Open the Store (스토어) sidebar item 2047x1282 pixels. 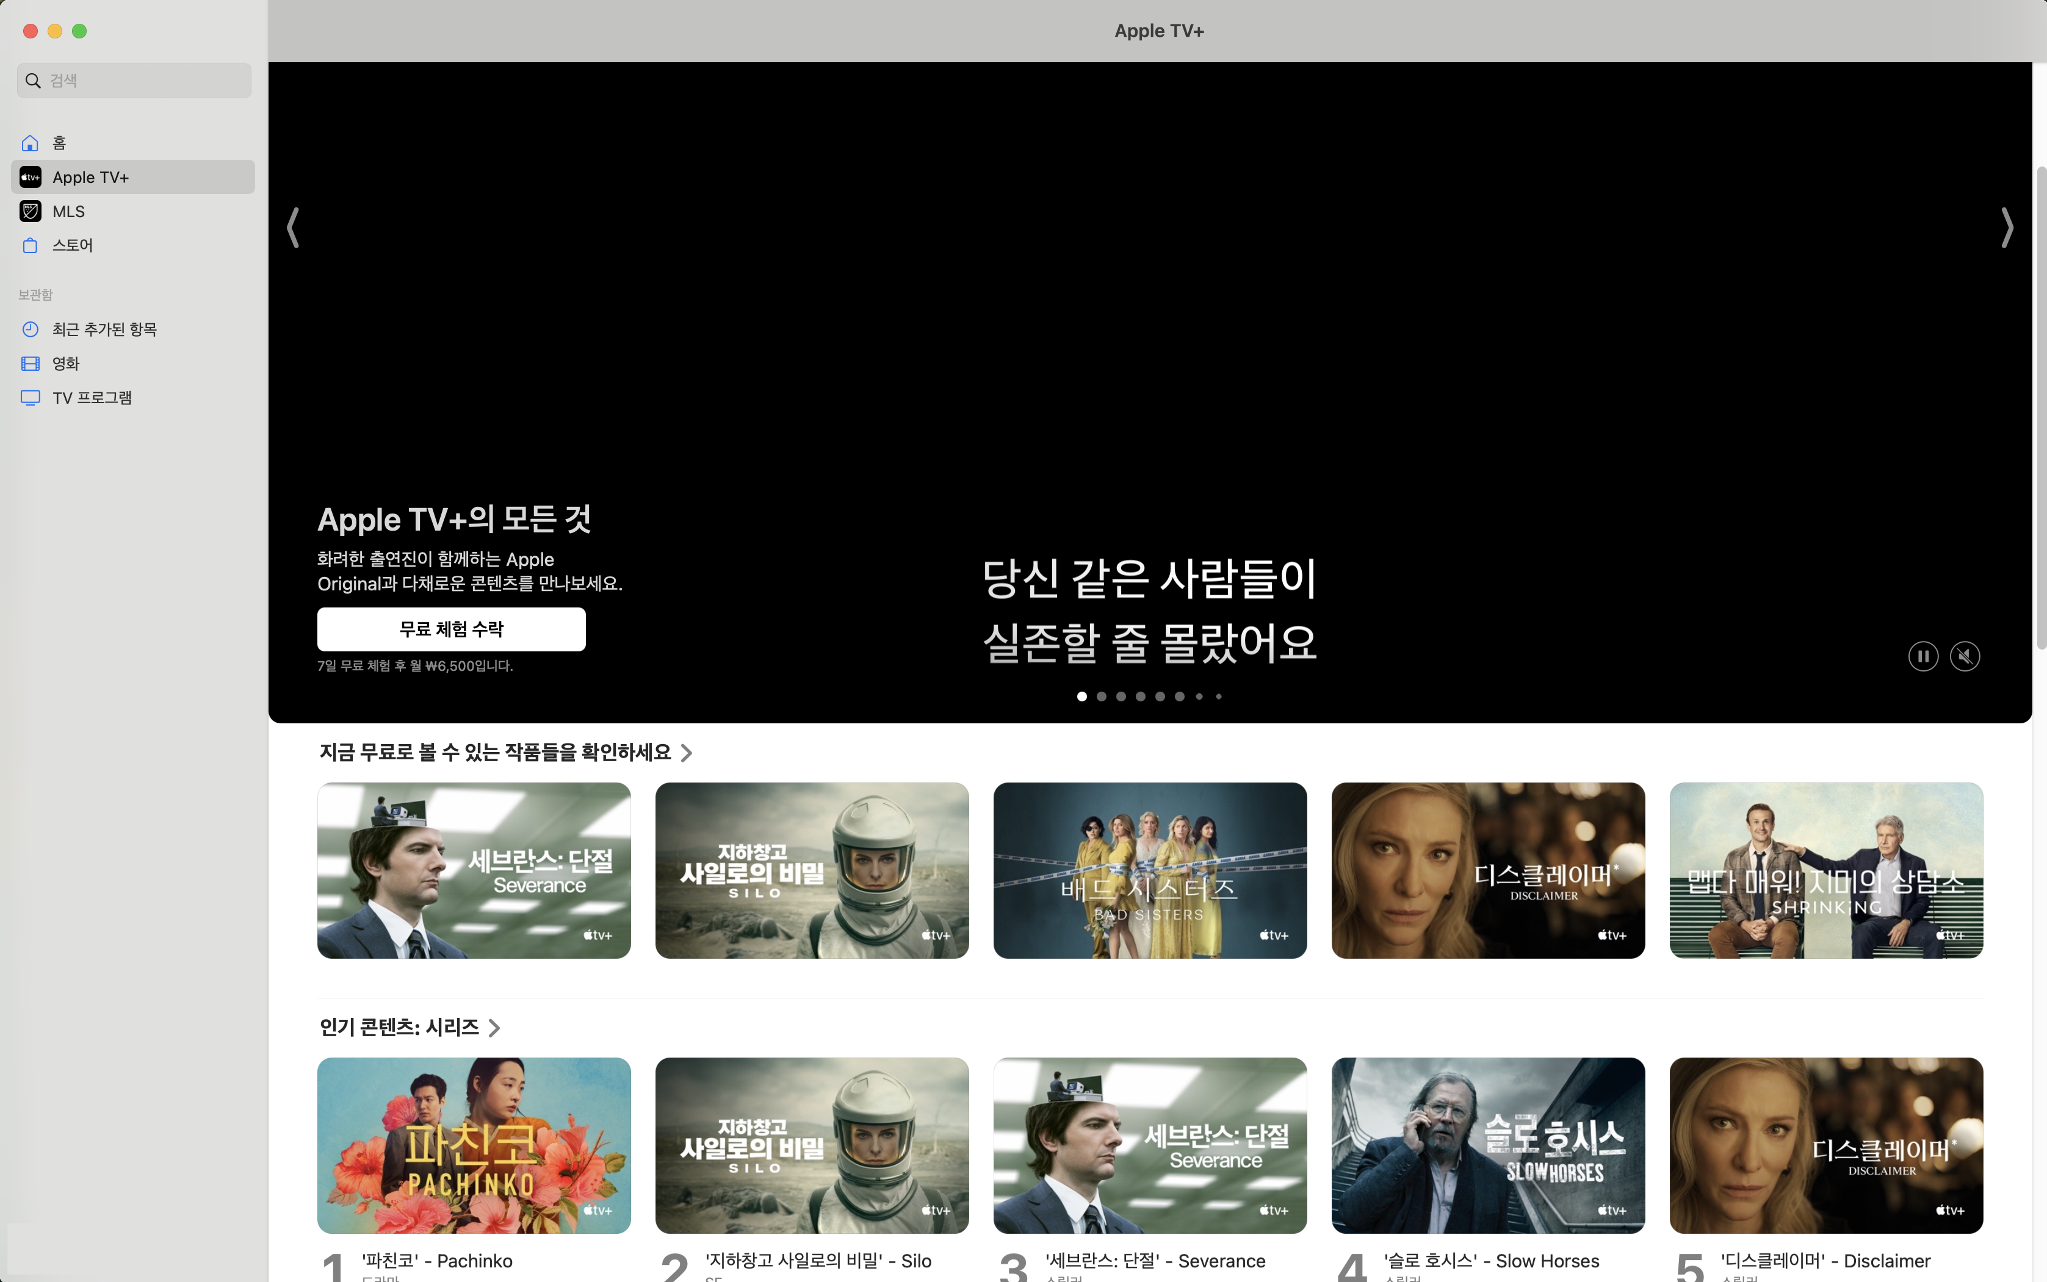click(x=133, y=245)
